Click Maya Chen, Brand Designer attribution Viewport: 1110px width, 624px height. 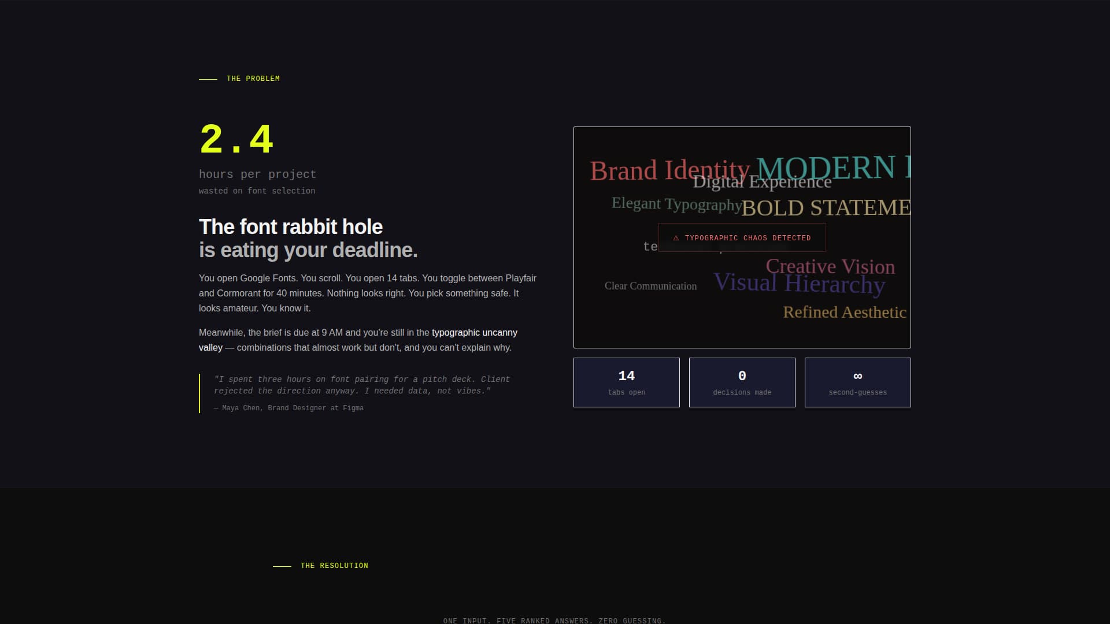click(288, 408)
